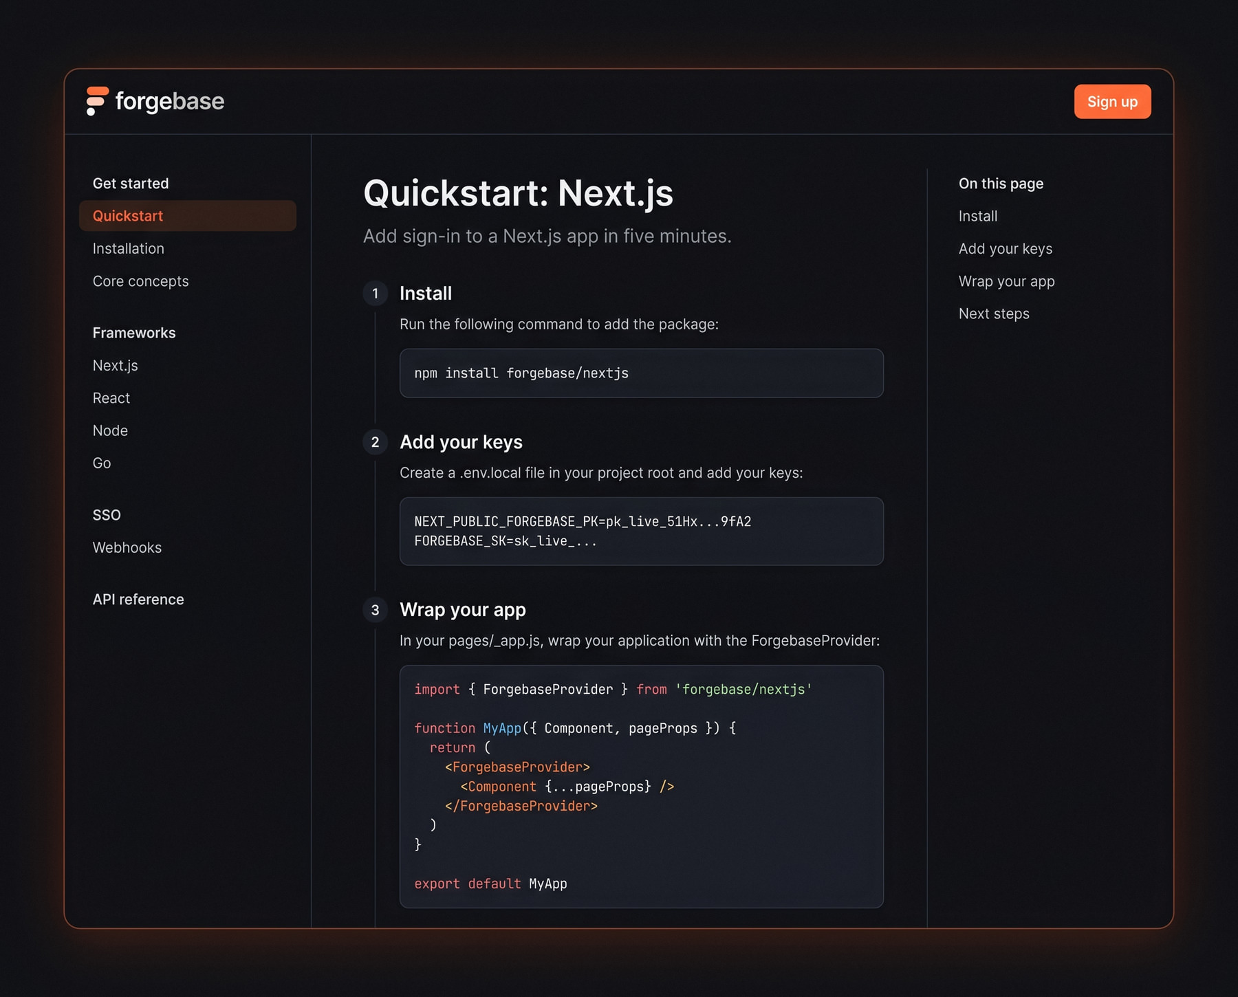Open Webhooks in the sidebar

pos(127,548)
